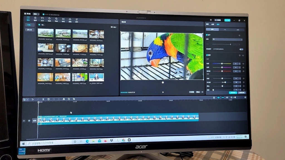Viewport: 285px width, 160px height.
Task: Click the Undo arrow in timeline toolbar
Action: [x=33, y=99]
